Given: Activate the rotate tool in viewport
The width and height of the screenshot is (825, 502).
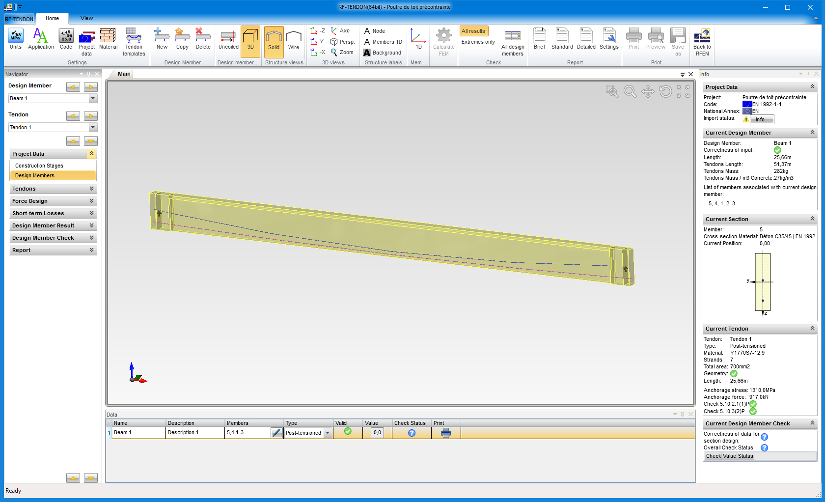Looking at the screenshot, I should (665, 91).
